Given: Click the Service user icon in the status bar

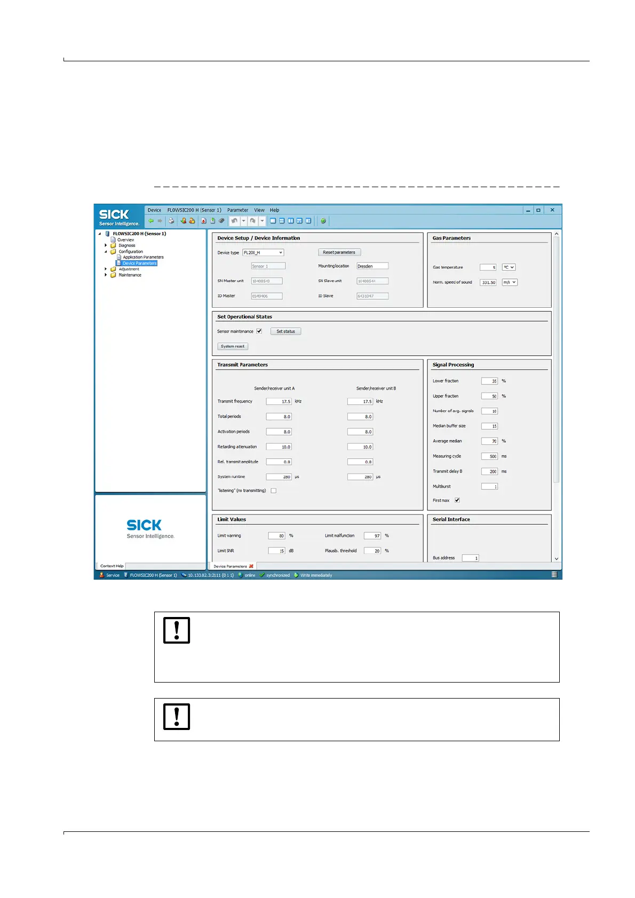Looking at the screenshot, I should tap(101, 575).
